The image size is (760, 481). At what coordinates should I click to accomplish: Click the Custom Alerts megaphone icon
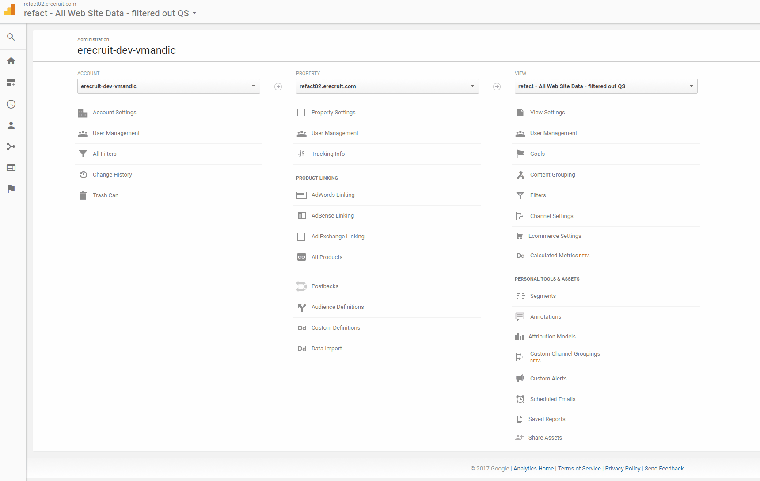pyautogui.click(x=520, y=378)
